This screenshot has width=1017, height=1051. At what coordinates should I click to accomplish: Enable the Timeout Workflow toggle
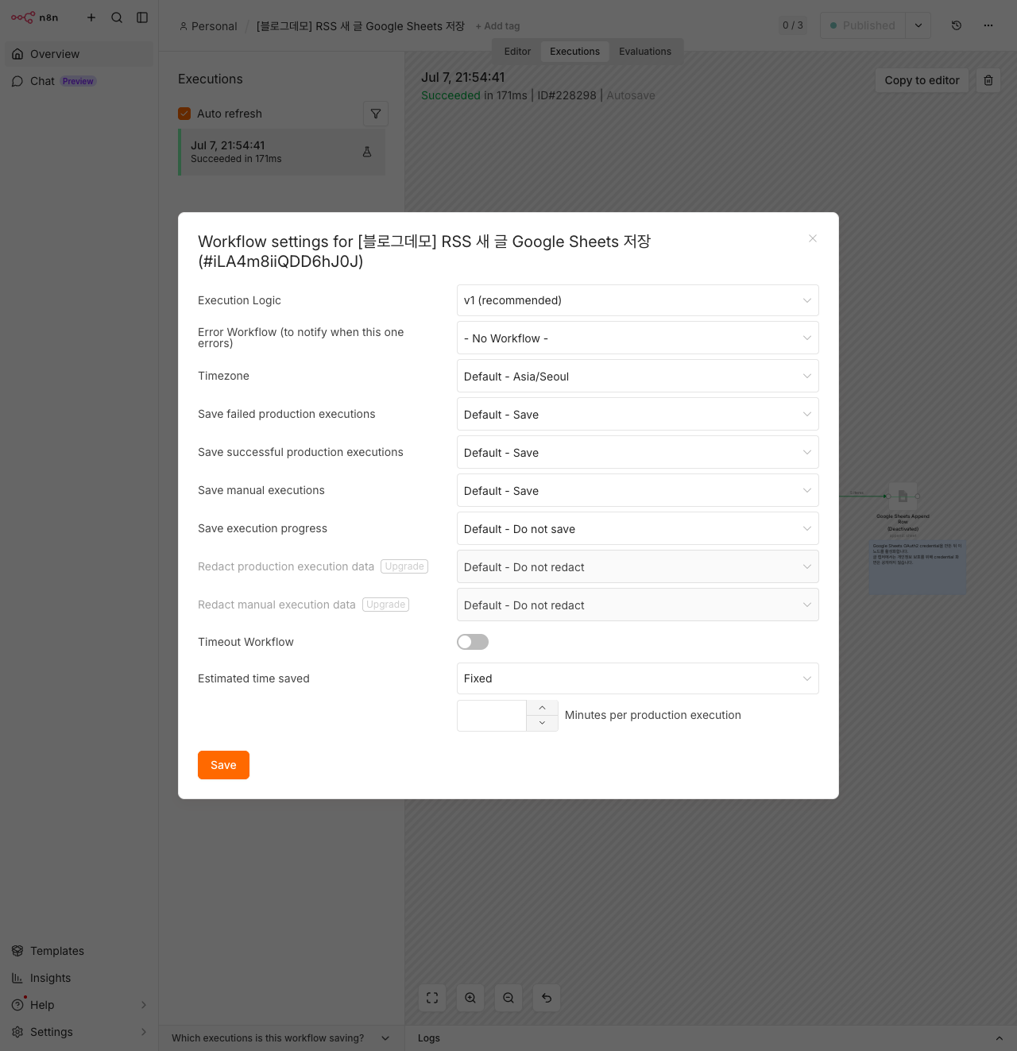[x=473, y=642]
